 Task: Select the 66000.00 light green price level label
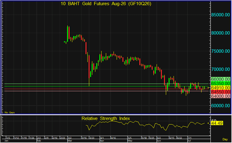pos(221,79)
